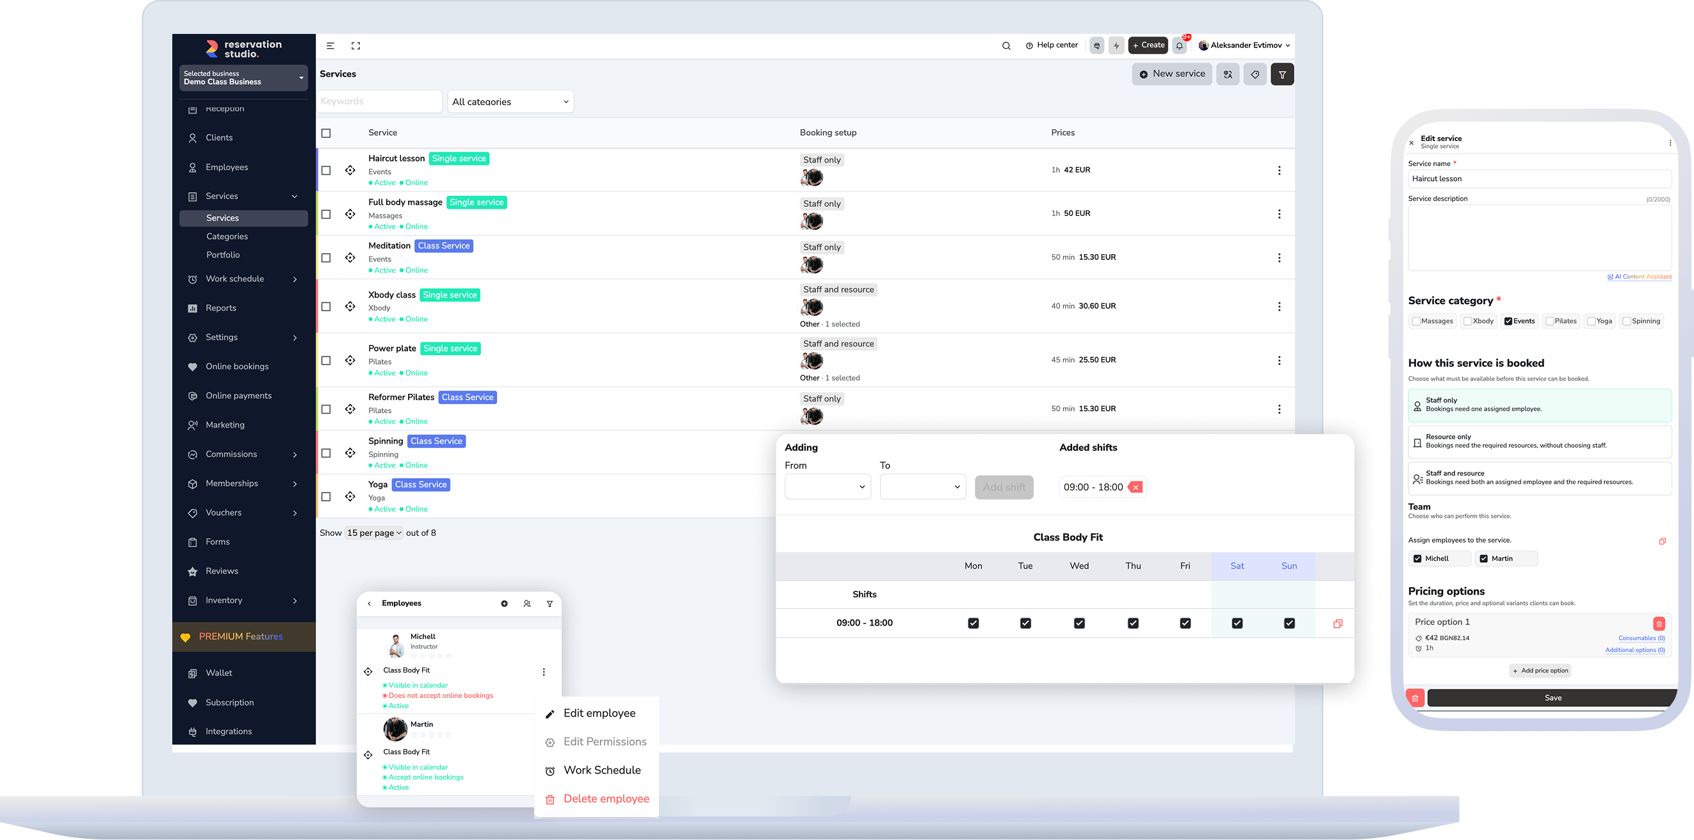The image size is (1694, 840).
Task: Check the Spinning category checkbox
Action: [1627, 321]
